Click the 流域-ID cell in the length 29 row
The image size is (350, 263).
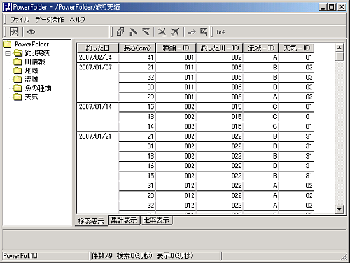261,97
